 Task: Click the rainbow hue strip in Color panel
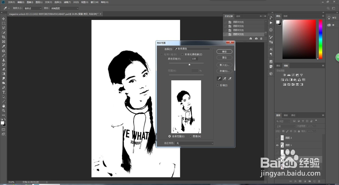(321, 39)
